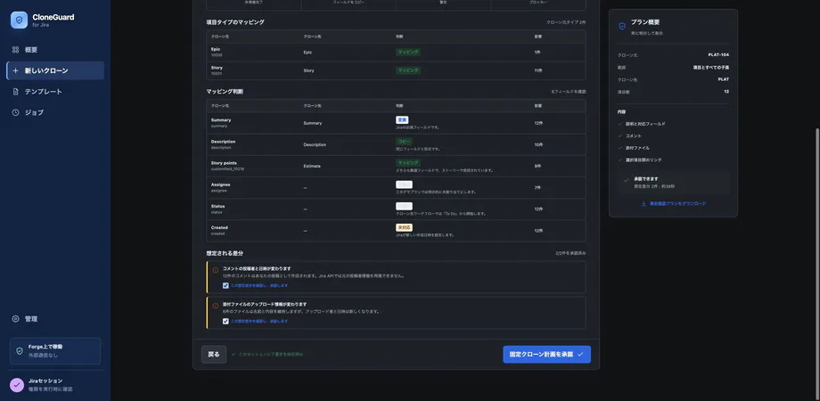Click the warning icon beside コメントの投稿者と日時が変わります
Viewport: 820px width, 401px height.
coord(216,270)
